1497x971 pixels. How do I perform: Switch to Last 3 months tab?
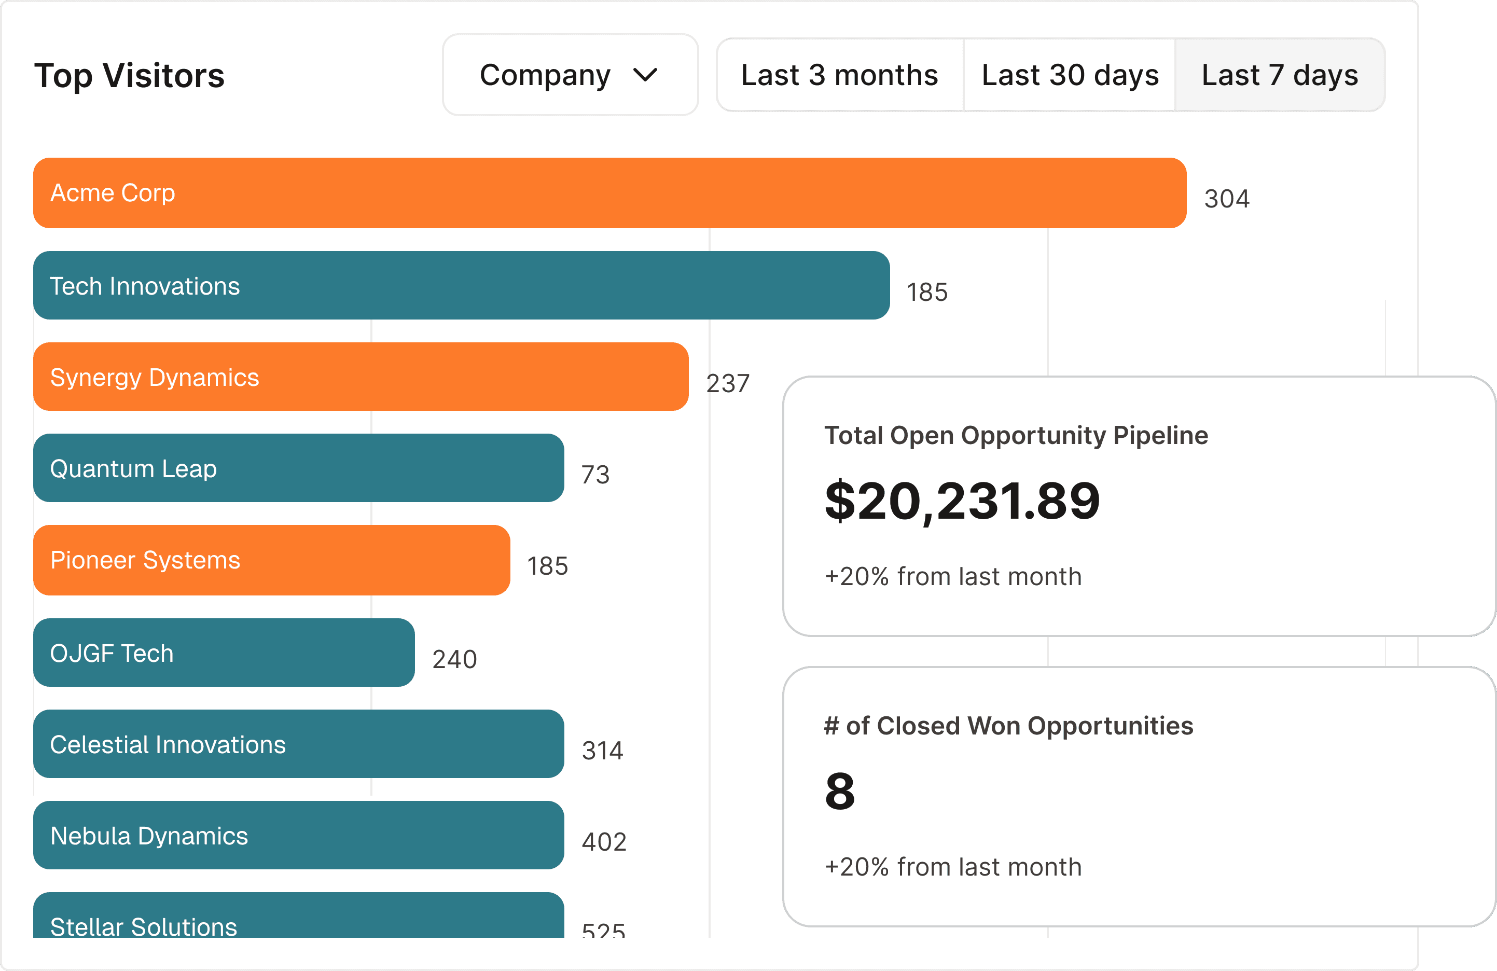point(839,75)
